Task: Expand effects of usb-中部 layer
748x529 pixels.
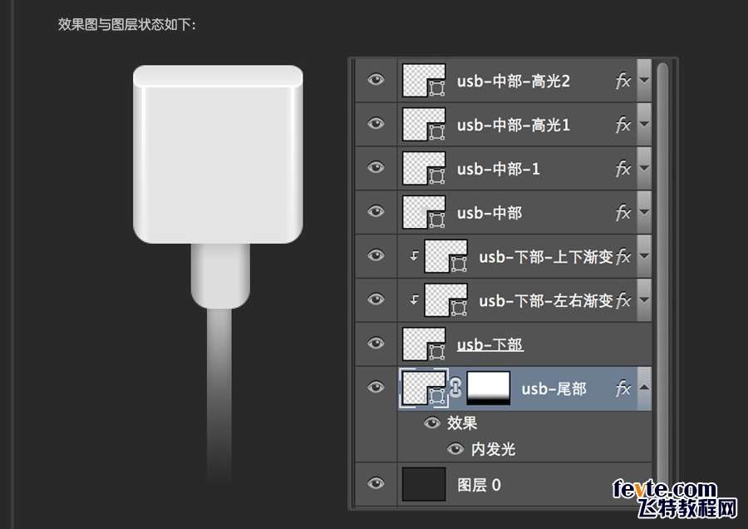Action: coord(644,212)
